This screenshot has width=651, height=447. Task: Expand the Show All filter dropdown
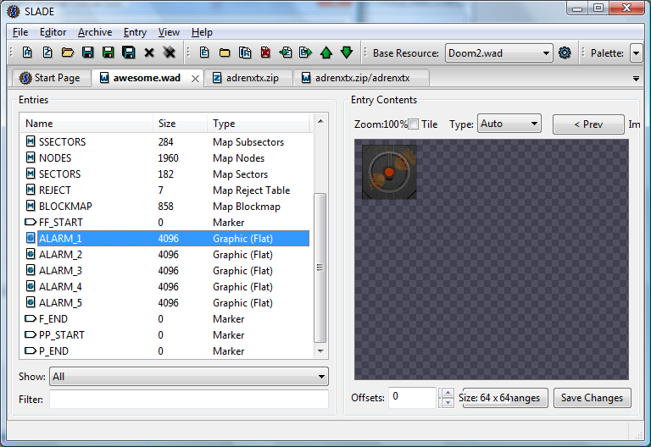click(x=189, y=377)
